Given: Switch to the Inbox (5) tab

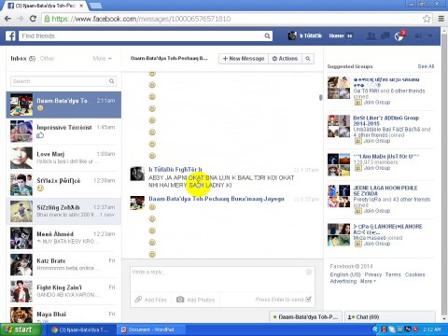Looking at the screenshot, I should tap(23, 59).
